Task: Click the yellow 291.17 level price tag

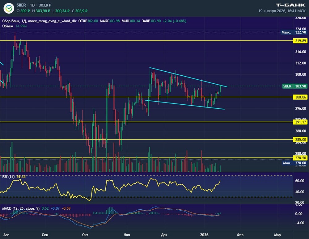Action: tap(300, 122)
